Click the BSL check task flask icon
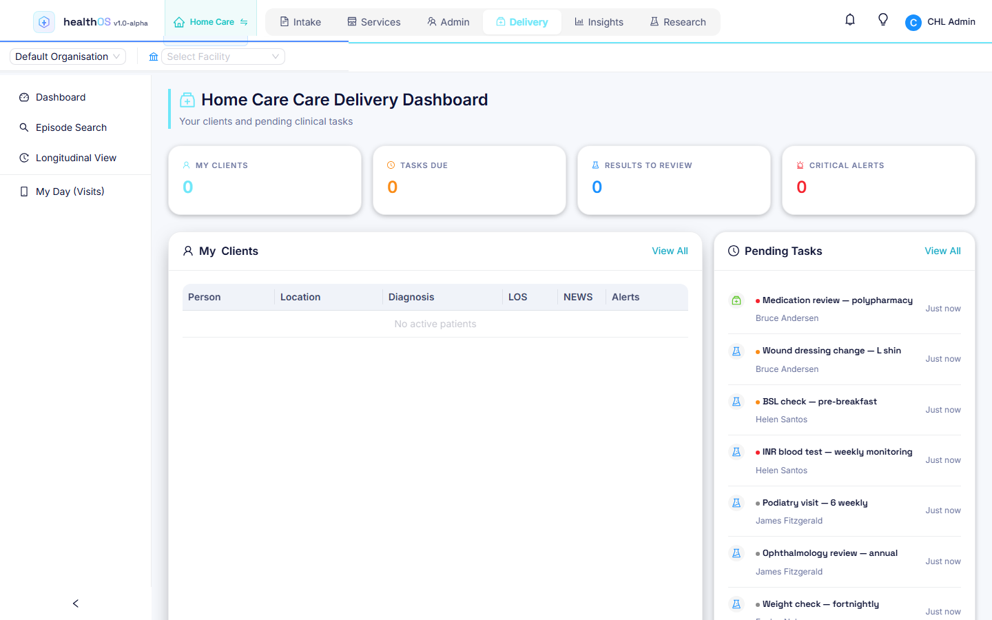 736,402
